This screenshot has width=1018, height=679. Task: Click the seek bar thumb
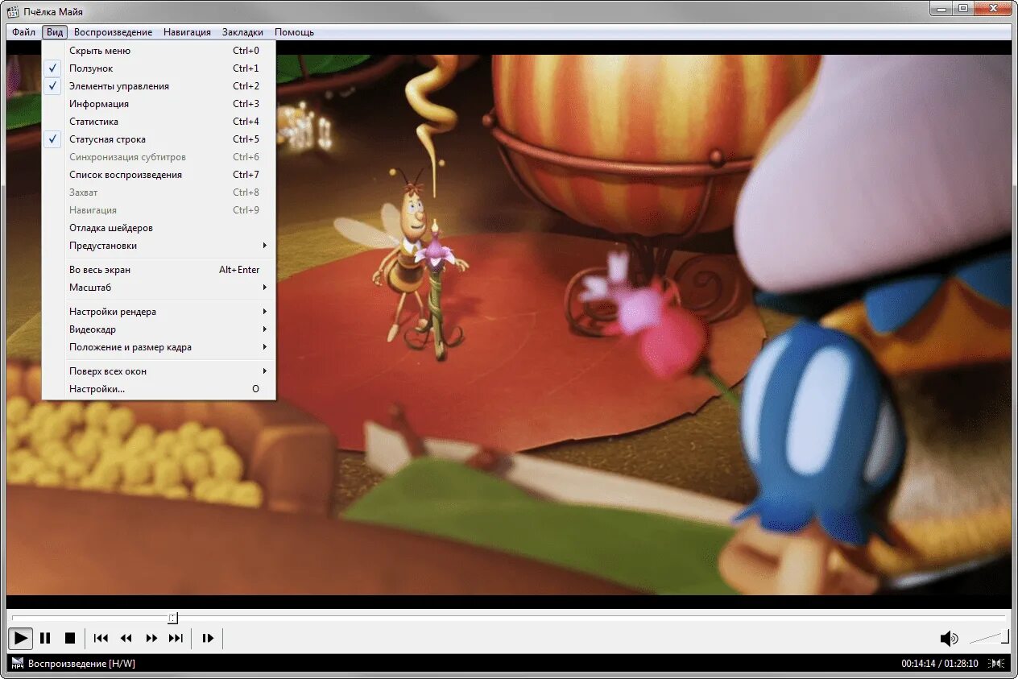(172, 618)
